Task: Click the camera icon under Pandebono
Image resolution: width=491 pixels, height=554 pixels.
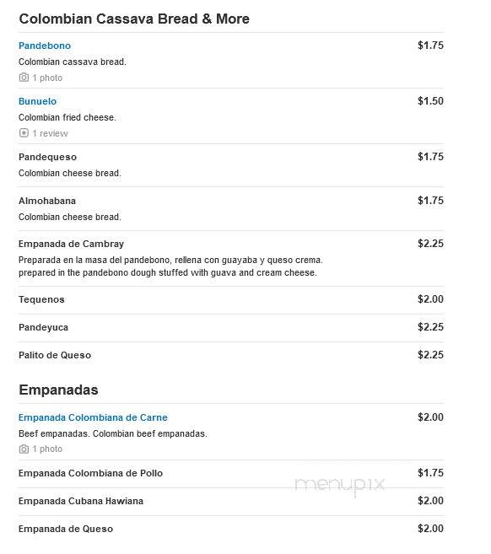Action: [24, 78]
